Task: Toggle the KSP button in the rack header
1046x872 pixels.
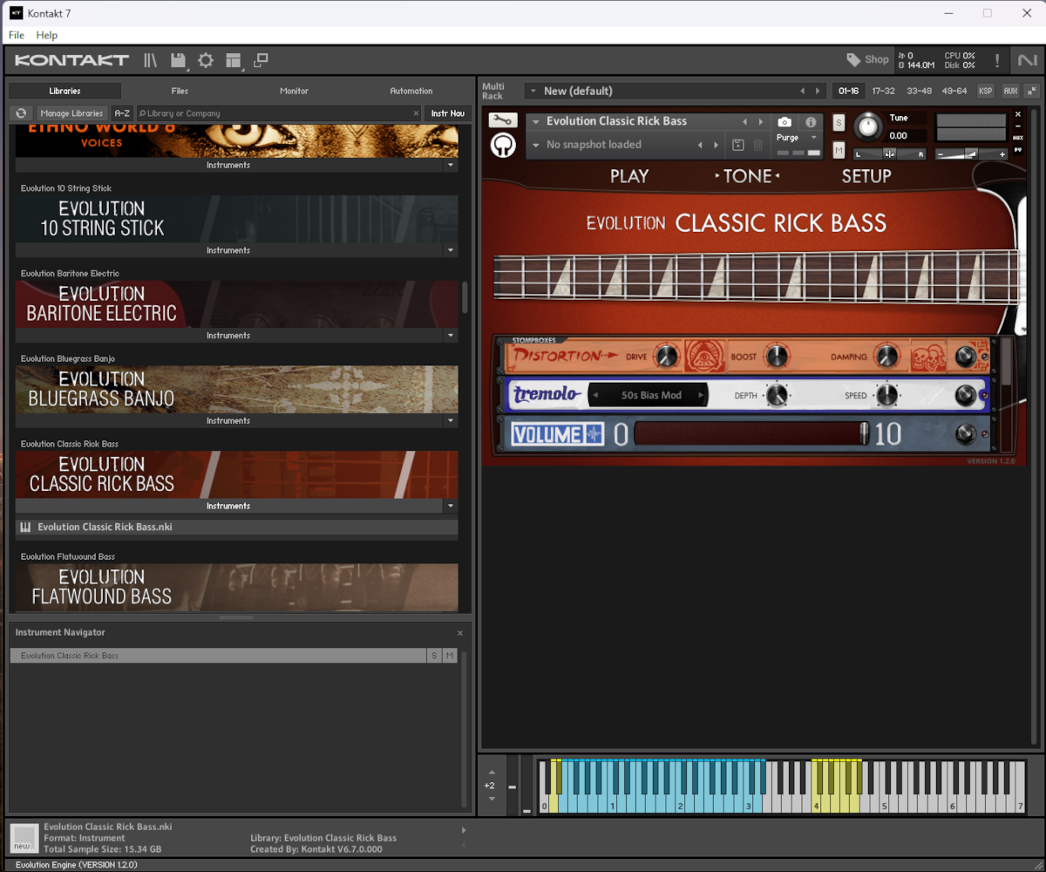Action: [x=985, y=91]
